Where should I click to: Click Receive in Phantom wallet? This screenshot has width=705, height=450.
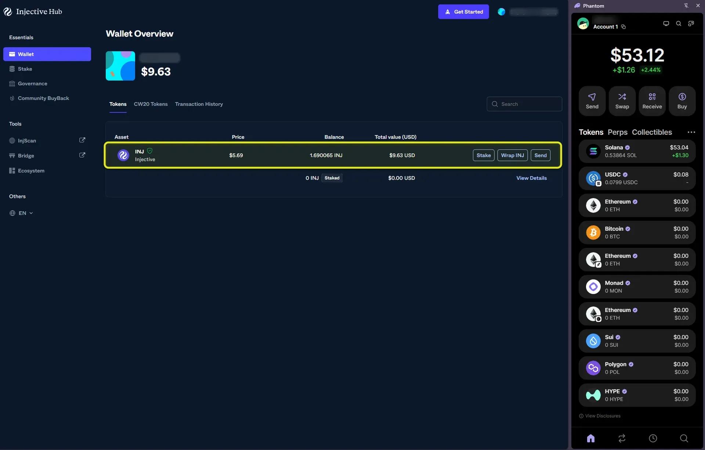coord(652,101)
